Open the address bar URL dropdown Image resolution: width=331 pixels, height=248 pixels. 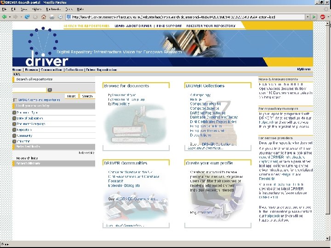tap(308, 17)
